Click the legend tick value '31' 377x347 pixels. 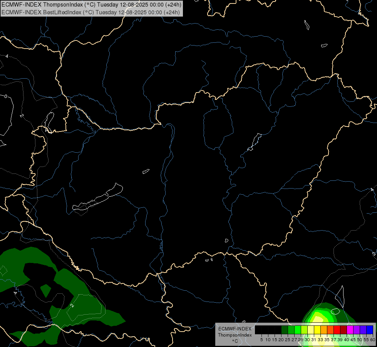(314, 340)
